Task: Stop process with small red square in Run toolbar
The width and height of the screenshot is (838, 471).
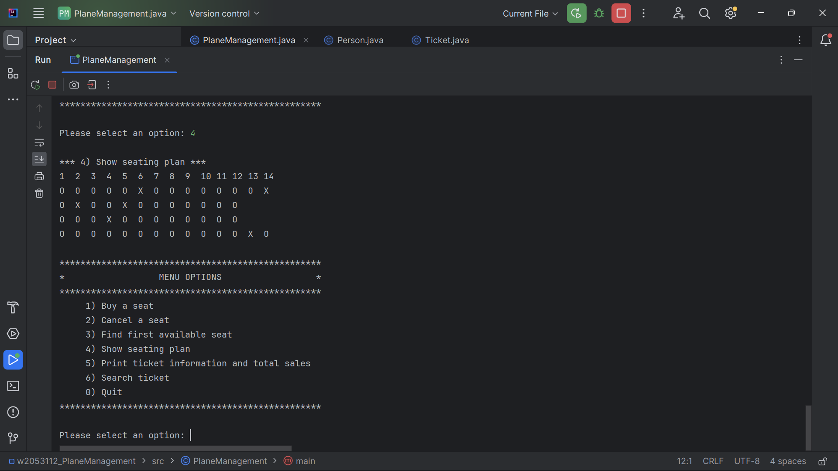Action: (x=52, y=85)
